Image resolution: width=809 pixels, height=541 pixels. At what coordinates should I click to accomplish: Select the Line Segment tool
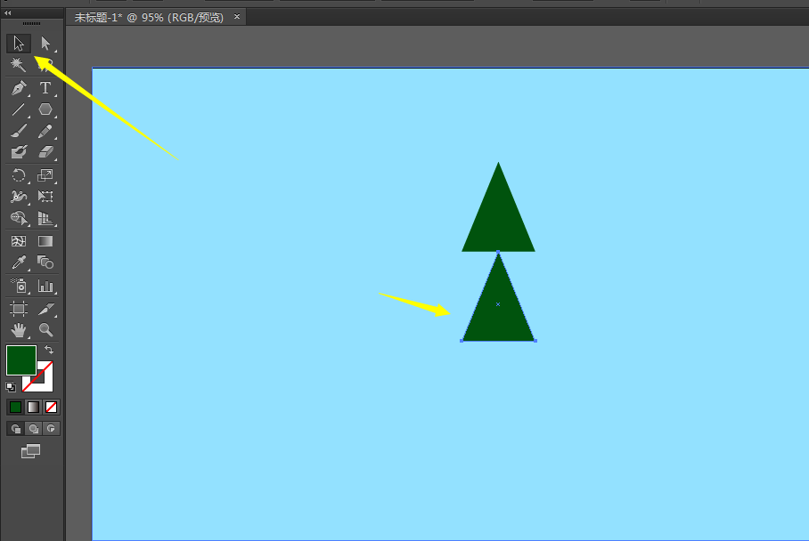click(19, 109)
